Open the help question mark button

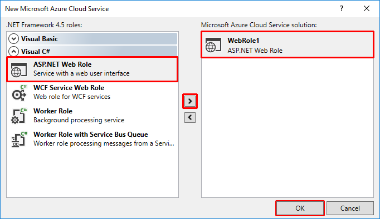click(x=342, y=9)
